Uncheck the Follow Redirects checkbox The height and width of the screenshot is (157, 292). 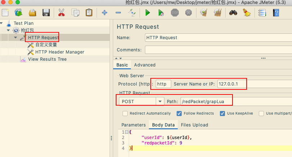(179, 114)
